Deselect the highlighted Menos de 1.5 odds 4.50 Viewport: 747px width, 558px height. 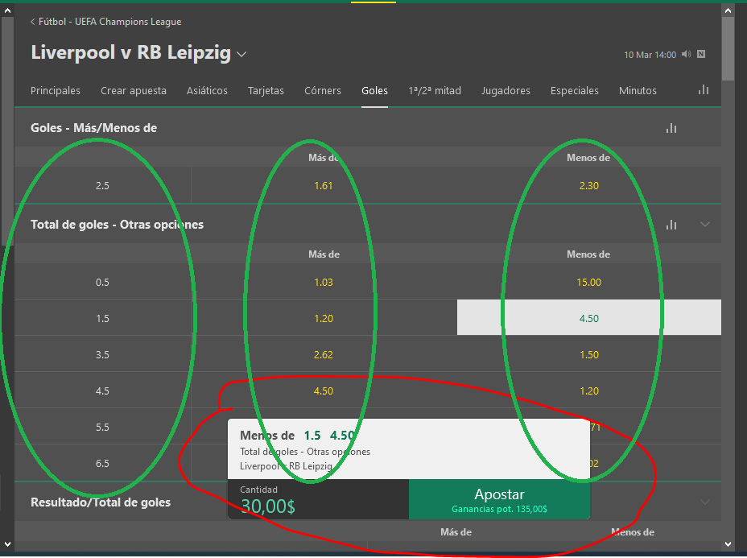(589, 317)
